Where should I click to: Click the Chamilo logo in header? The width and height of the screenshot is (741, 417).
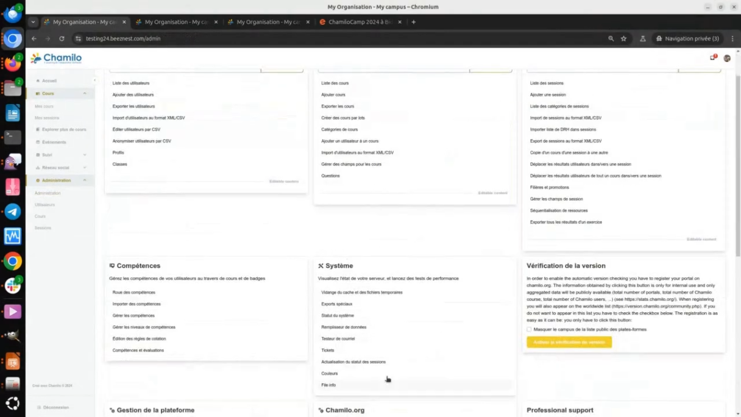pos(56,58)
